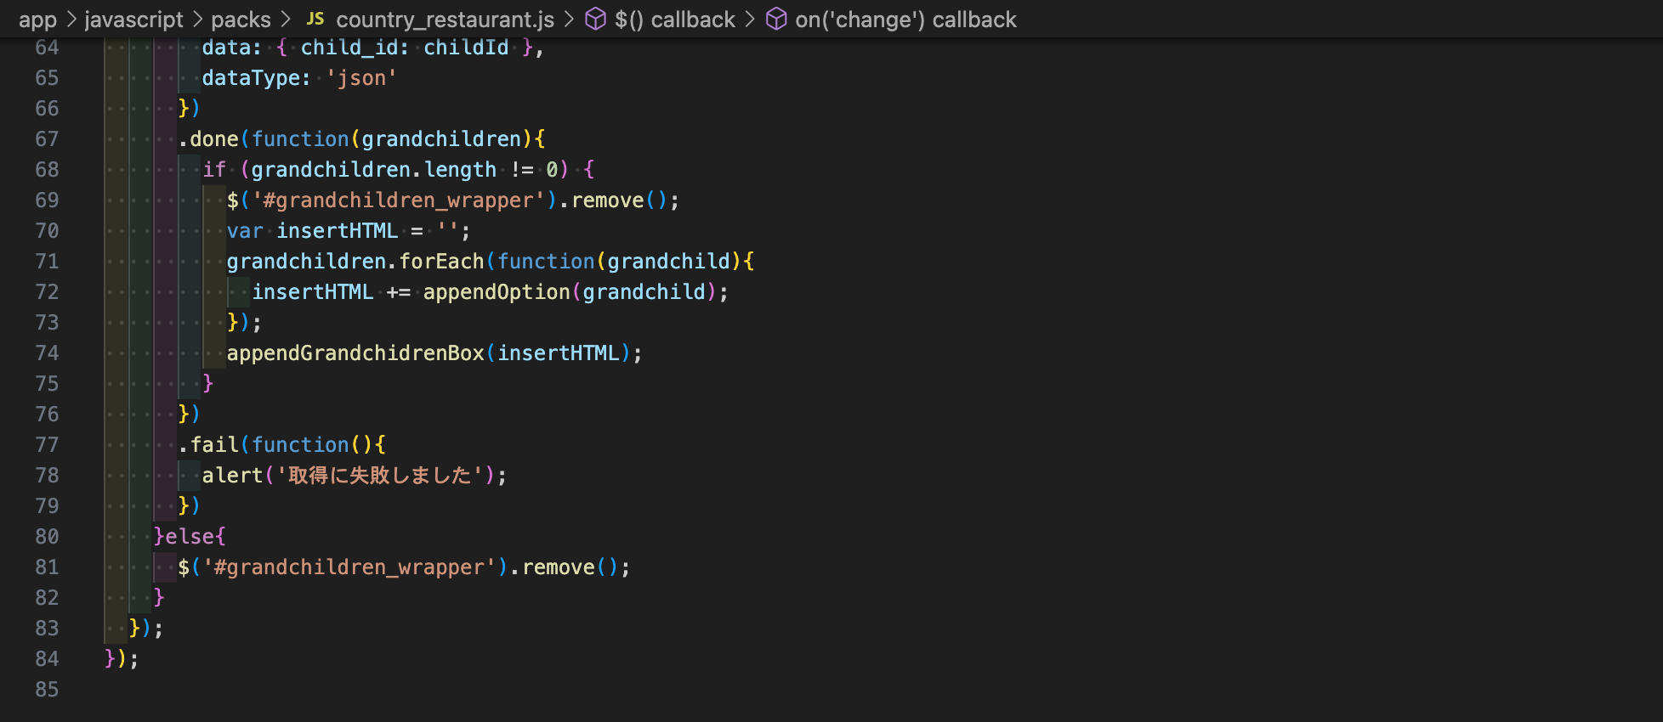The image size is (1663, 722).
Task: Open the 'packs' breadcrumb folder
Action: [241, 20]
